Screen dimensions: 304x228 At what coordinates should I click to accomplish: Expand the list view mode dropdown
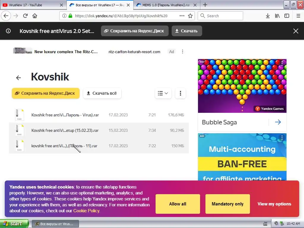pyautogui.click(x=163, y=93)
